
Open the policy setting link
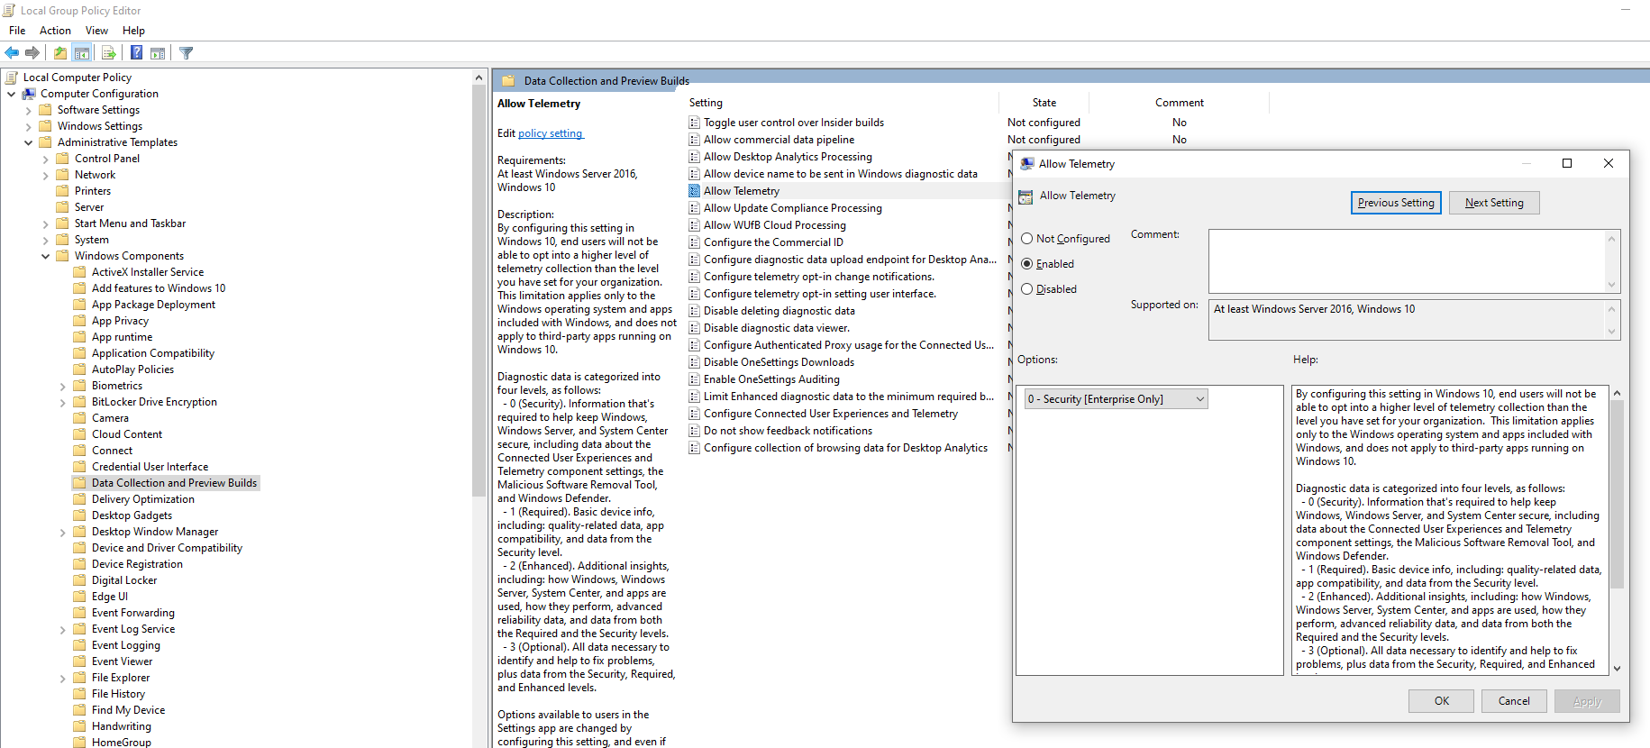551,133
